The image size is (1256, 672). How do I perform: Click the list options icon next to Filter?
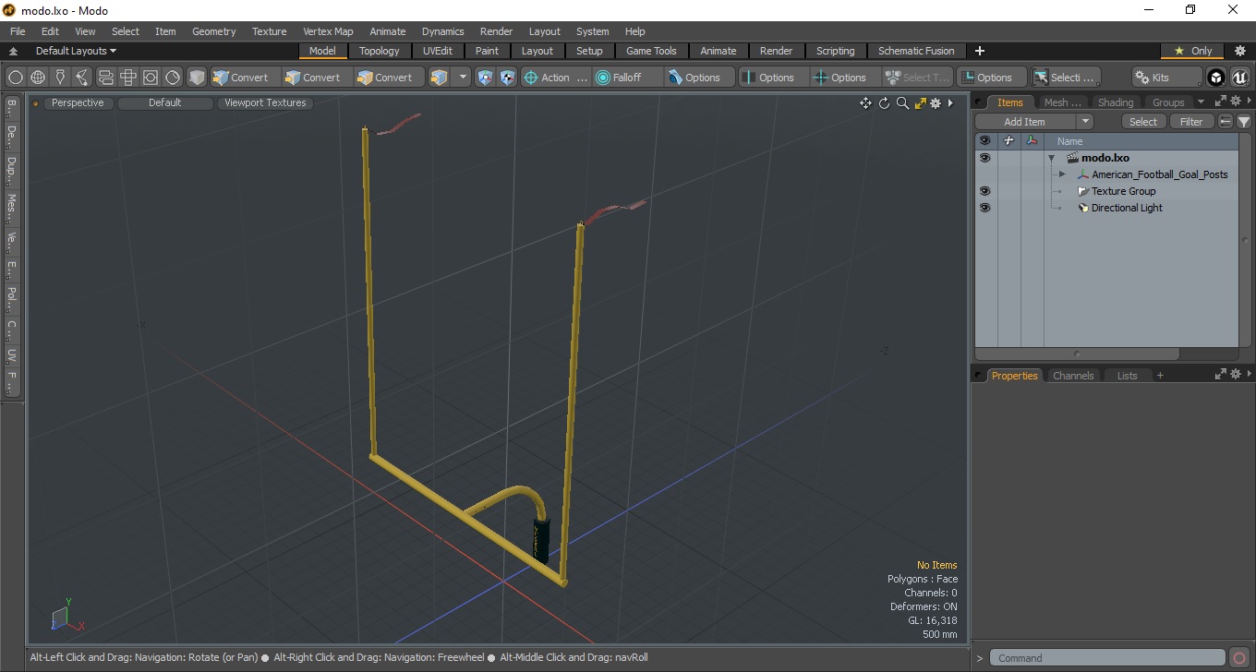1226,122
